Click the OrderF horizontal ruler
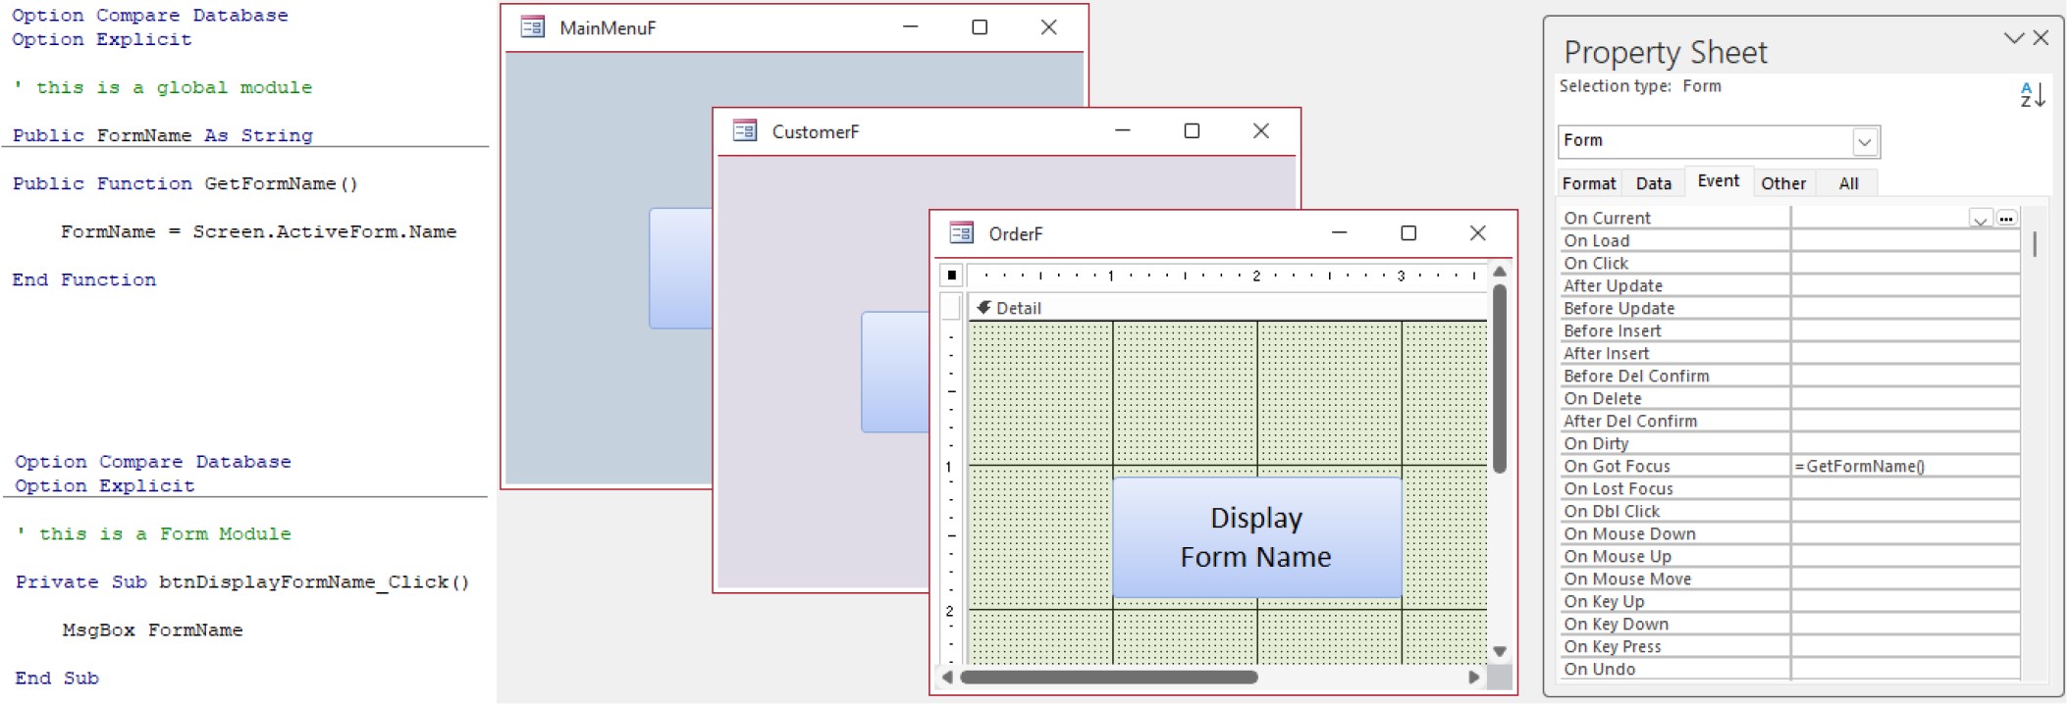This screenshot has width=2071, height=705. click(x=1227, y=276)
